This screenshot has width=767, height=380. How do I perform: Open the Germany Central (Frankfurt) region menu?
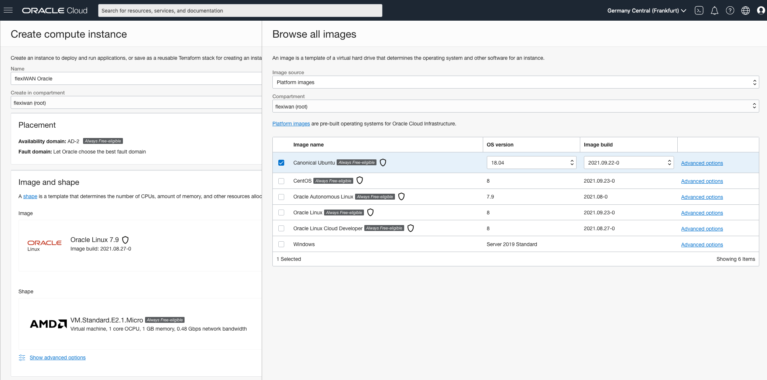(646, 11)
